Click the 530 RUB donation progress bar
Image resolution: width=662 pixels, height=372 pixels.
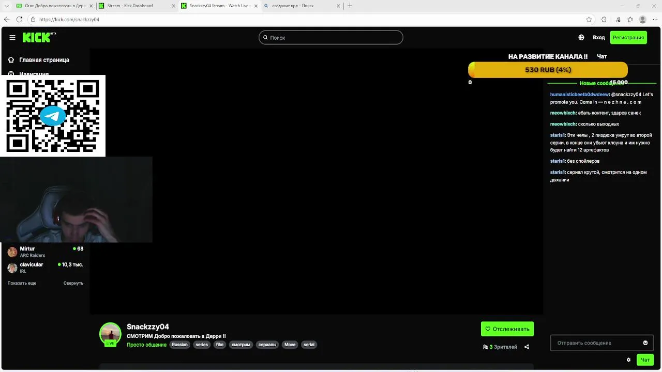coord(548,70)
